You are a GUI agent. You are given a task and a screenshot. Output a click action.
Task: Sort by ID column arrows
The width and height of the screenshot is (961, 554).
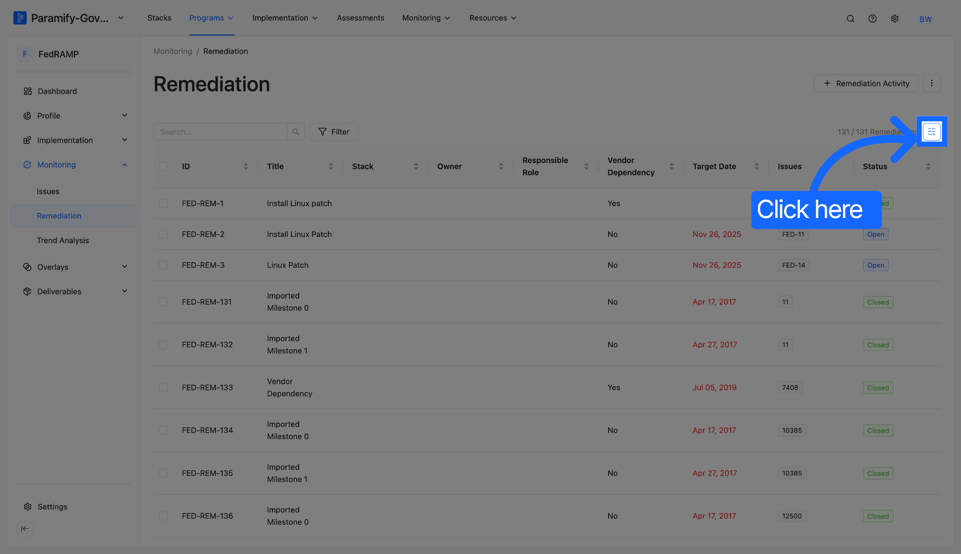coord(246,166)
